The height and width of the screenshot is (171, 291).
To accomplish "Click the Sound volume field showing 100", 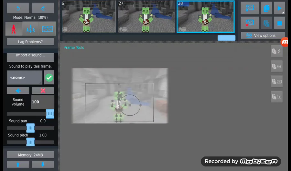I will click(42, 102).
